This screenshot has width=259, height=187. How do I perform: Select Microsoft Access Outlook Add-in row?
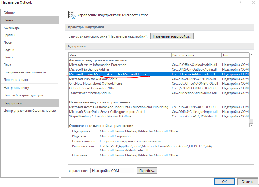click(x=159, y=107)
